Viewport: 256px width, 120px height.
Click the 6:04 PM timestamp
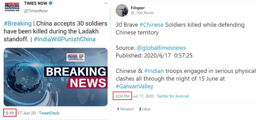click(x=122, y=96)
